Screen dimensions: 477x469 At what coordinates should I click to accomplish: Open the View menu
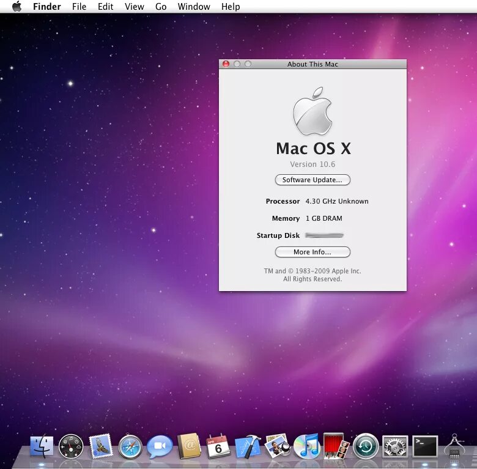tap(134, 6)
